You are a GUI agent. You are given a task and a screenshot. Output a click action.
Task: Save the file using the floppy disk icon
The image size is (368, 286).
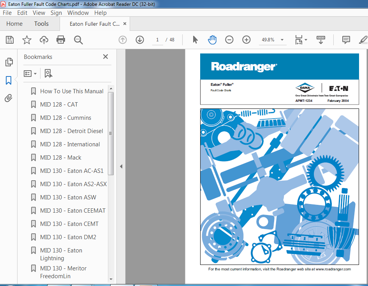point(10,40)
